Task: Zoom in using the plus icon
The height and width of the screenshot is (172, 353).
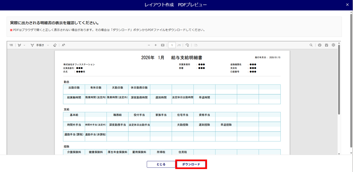Action: 156,45
